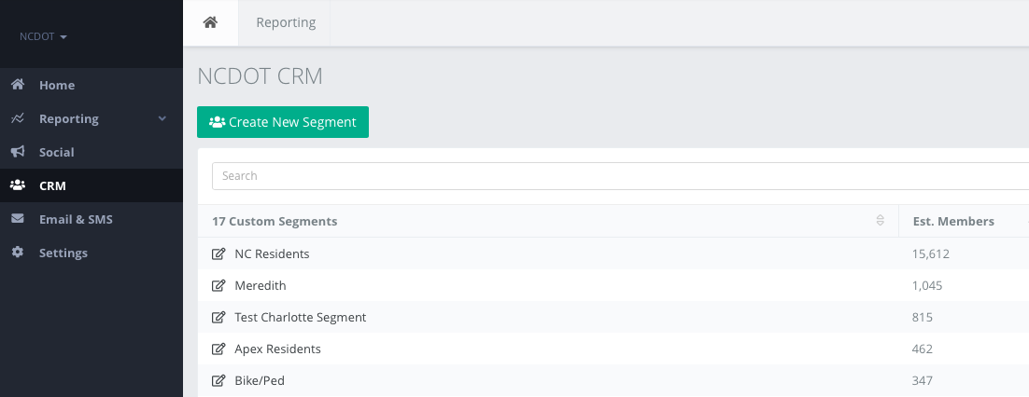Click the Social megaphone icon
This screenshot has width=1029, height=397.
(18, 152)
